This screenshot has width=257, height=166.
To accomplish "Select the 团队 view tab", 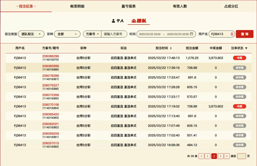I will 139,21.
